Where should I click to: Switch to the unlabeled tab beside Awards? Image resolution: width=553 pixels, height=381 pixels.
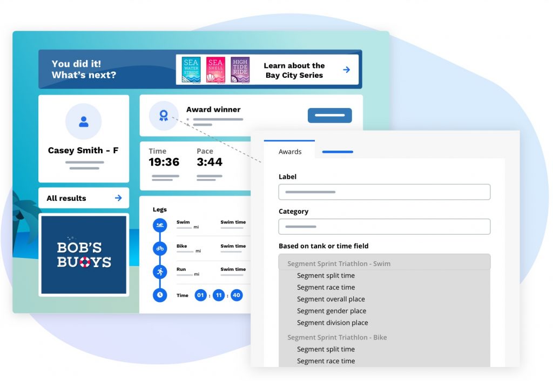coord(338,152)
